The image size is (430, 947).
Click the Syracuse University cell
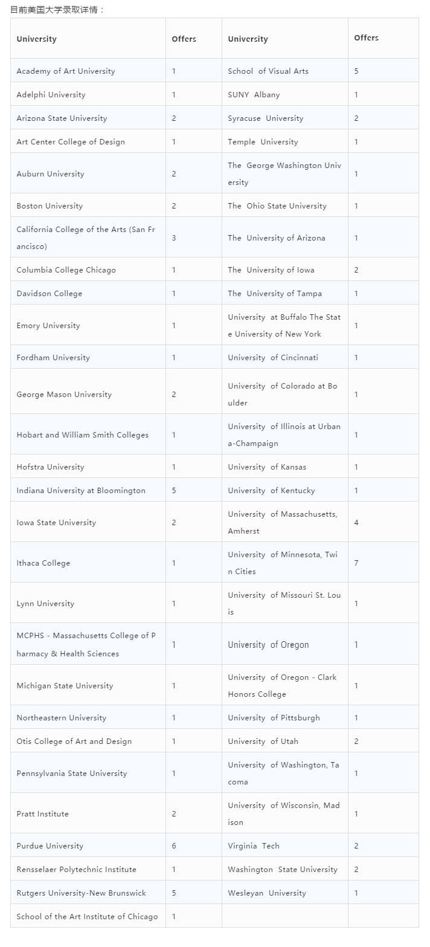click(x=284, y=118)
